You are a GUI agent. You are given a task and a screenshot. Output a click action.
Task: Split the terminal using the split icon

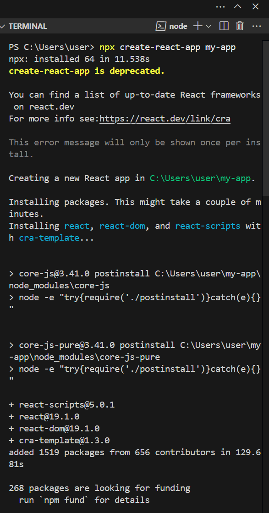coord(224,26)
